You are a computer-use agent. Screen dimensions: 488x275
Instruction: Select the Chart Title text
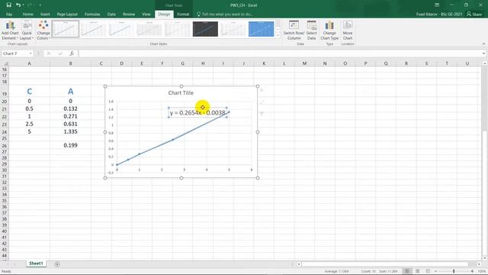click(x=181, y=93)
